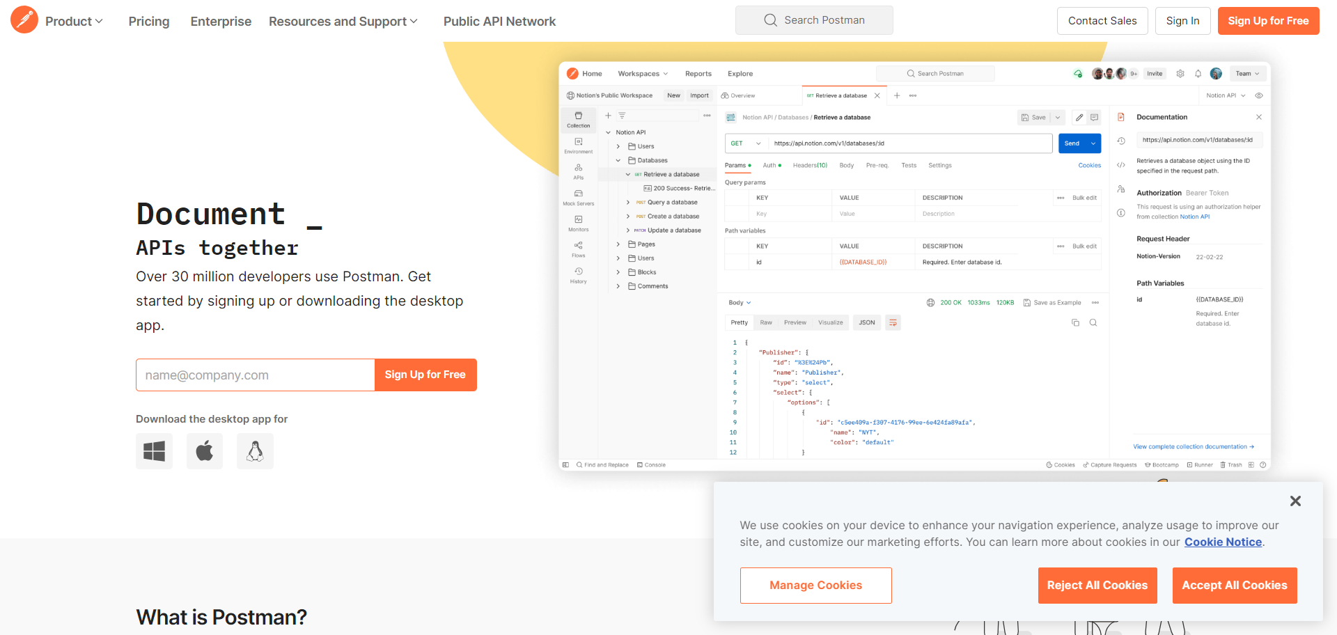This screenshot has height=635, width=1337.
Task: Copy the response using the copy icon
Action: coord(1075,322)
